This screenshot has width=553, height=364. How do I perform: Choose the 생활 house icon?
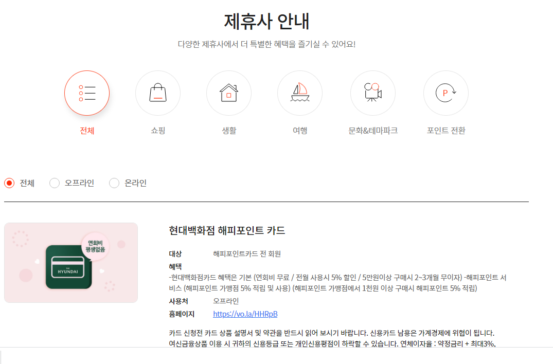click(x=229, y=93)
